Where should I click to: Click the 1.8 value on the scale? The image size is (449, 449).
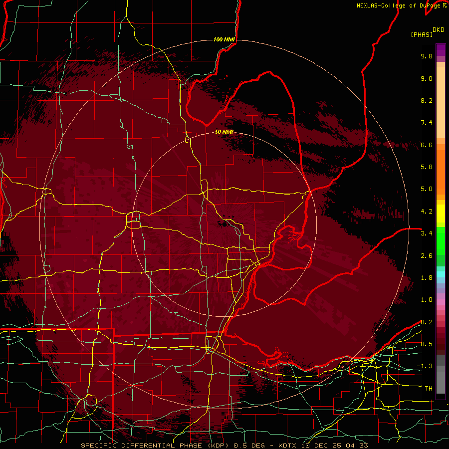(427, 278)
